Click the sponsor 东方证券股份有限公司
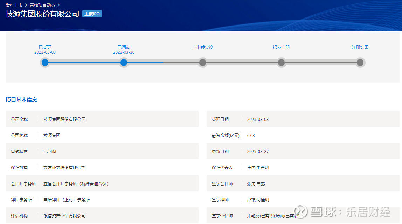Viewport: 402px width, 224px height. [x=64, y=167]
